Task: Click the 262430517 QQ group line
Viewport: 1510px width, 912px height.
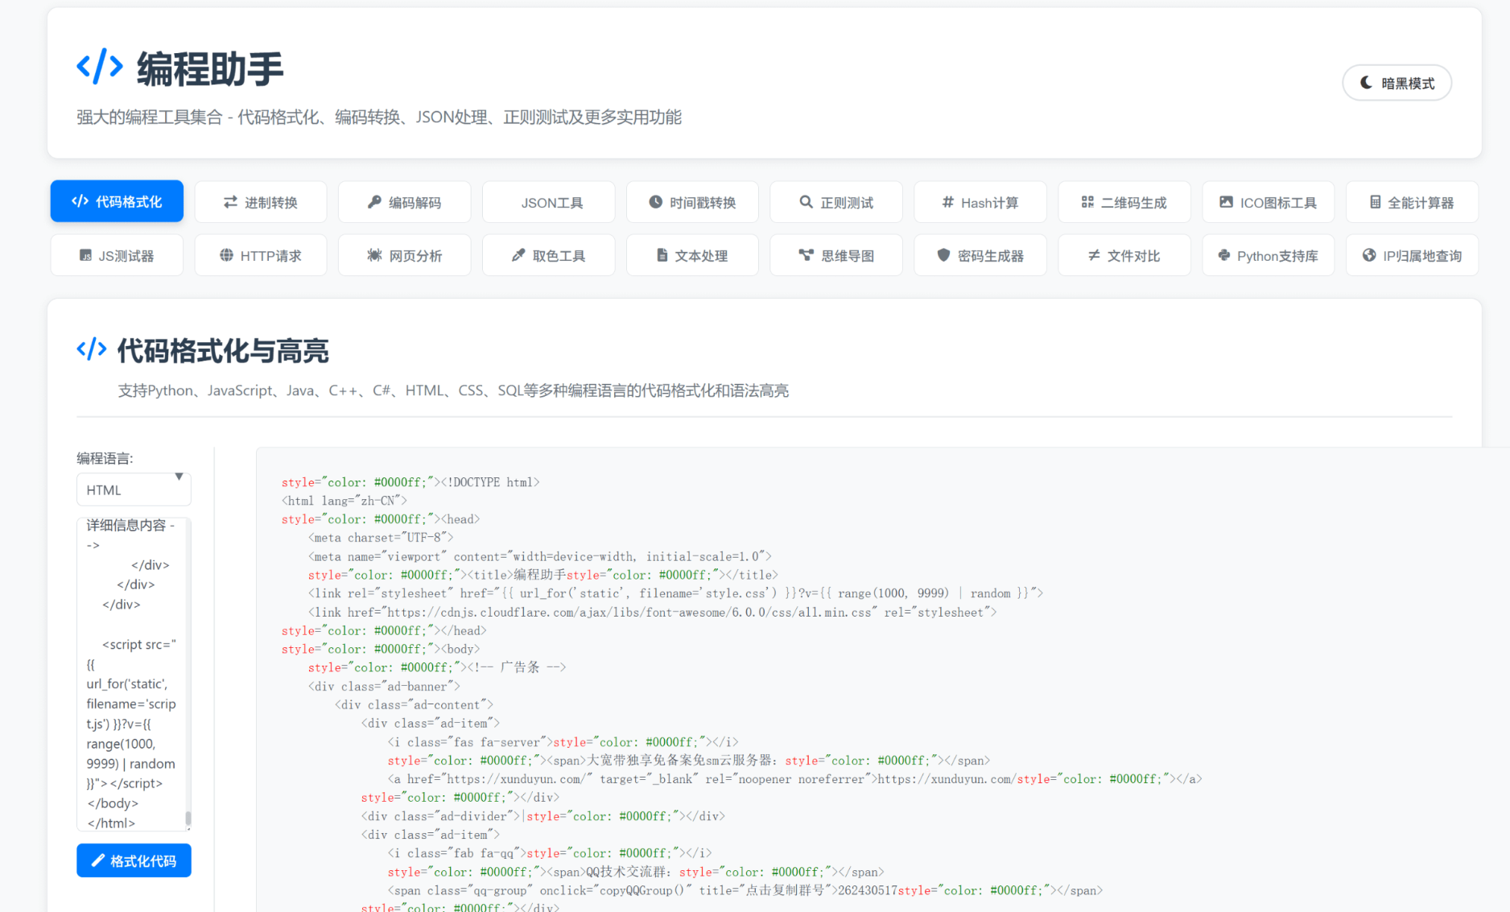Action: [x=745, y=890]
